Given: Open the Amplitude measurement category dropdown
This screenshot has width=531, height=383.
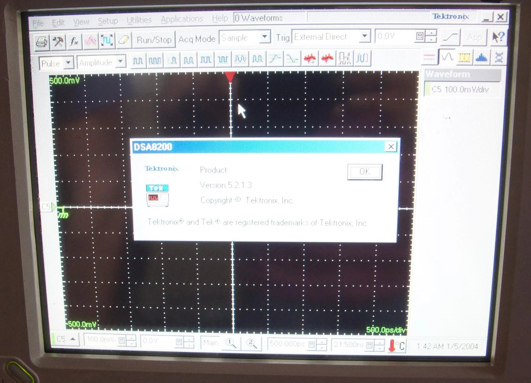Looking at the screenshot, I should click(121, 62).
